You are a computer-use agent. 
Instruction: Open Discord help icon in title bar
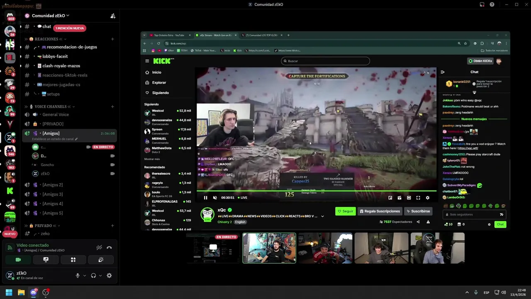pos(492,5)
